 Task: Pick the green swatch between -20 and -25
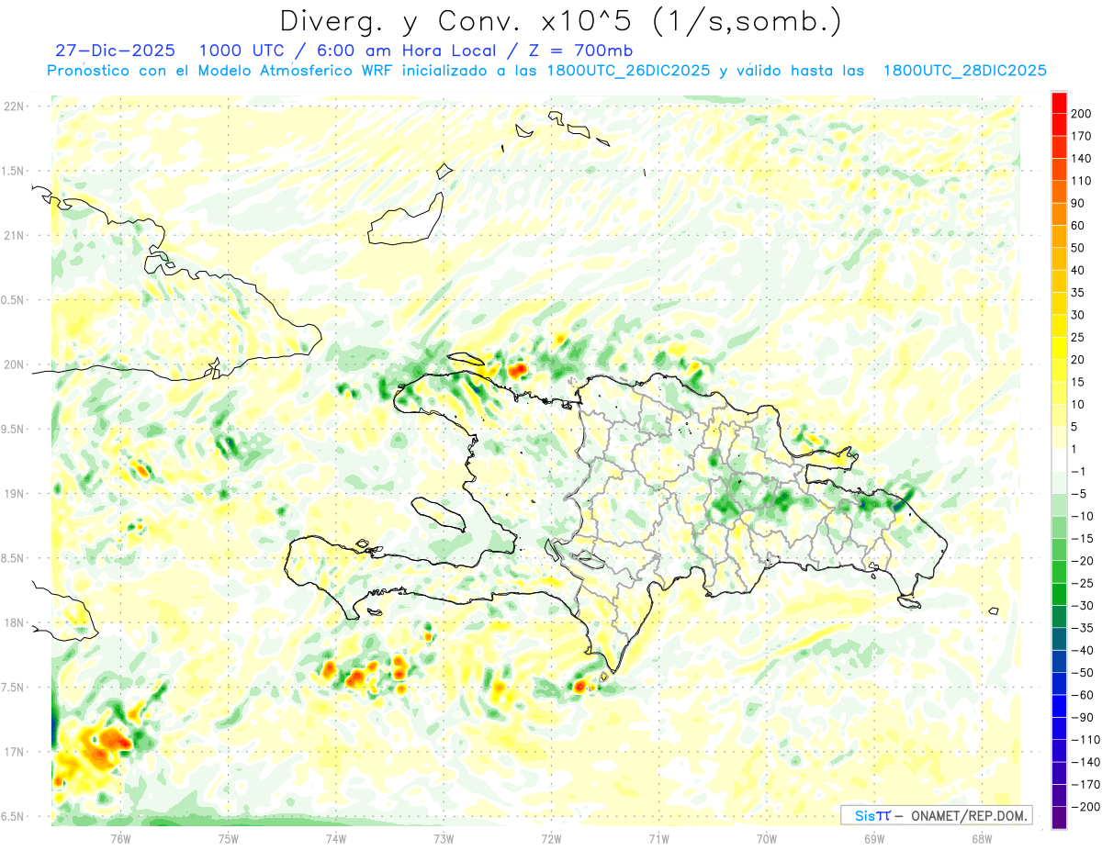1059,572
